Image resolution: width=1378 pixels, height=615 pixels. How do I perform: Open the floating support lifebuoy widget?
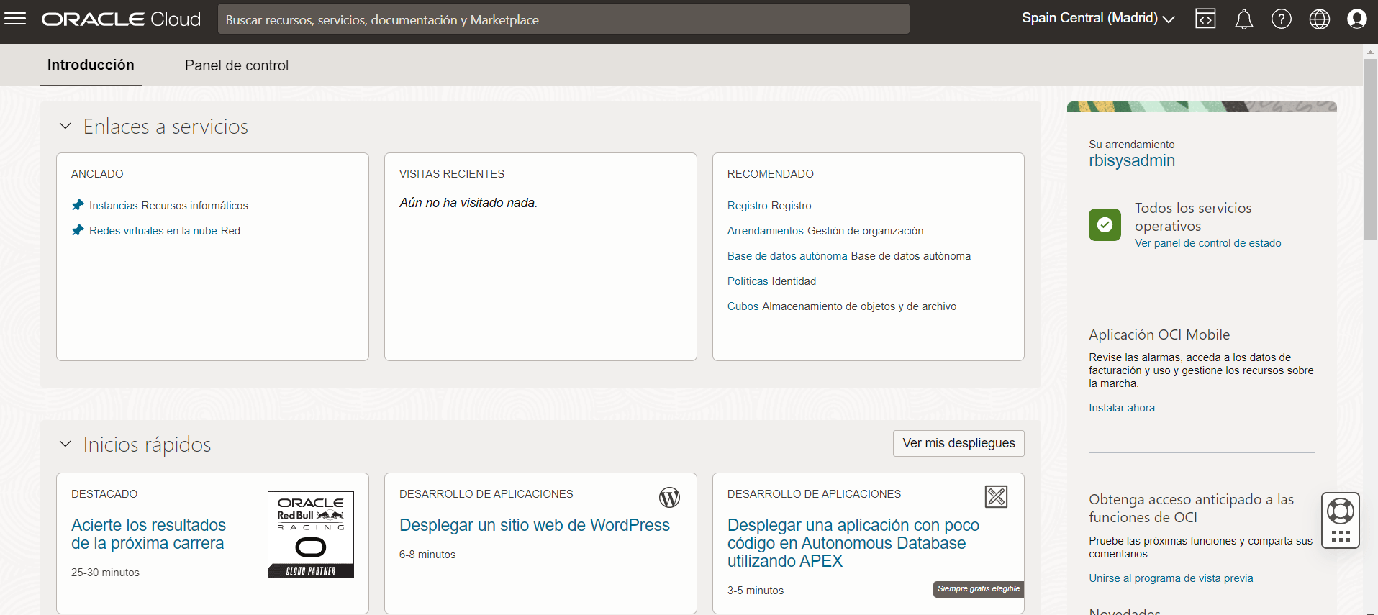click(1340, 520)
